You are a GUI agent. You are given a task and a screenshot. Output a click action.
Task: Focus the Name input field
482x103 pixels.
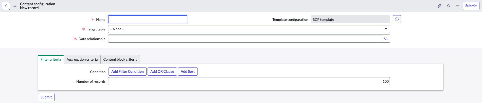click(148, 19)
